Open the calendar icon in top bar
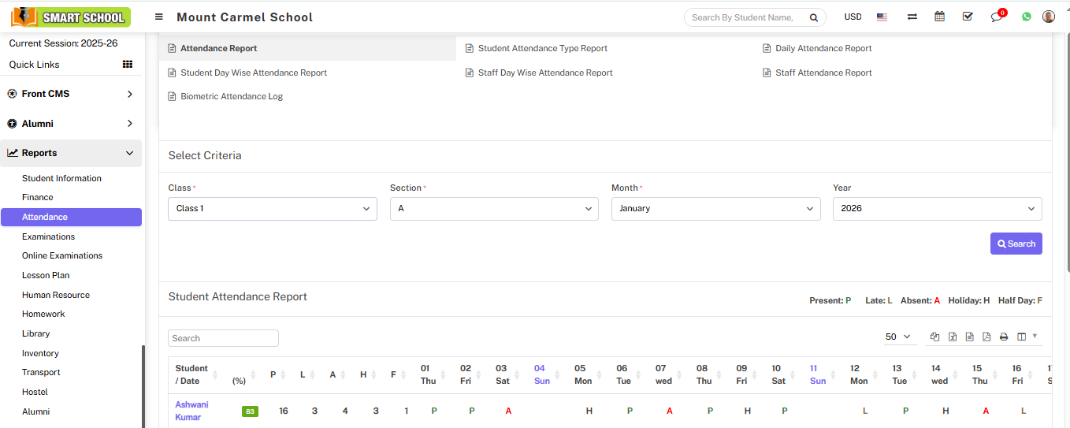 click(939, 17)
